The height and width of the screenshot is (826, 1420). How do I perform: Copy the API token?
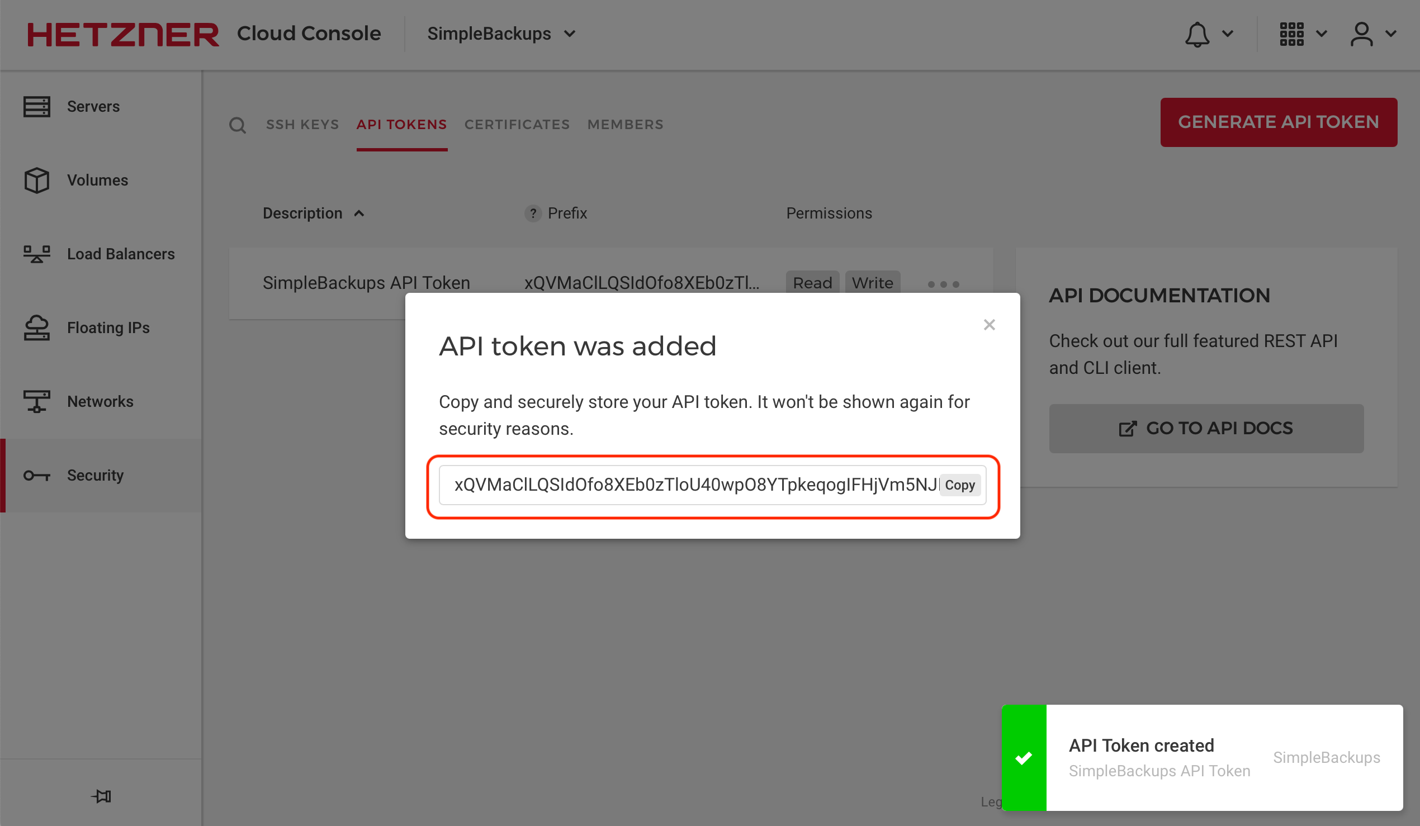point(960,485)
